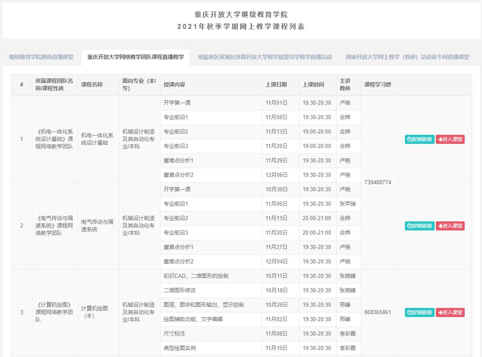
Task: Select study group number 808365861
Action: (x=378, y=312)
